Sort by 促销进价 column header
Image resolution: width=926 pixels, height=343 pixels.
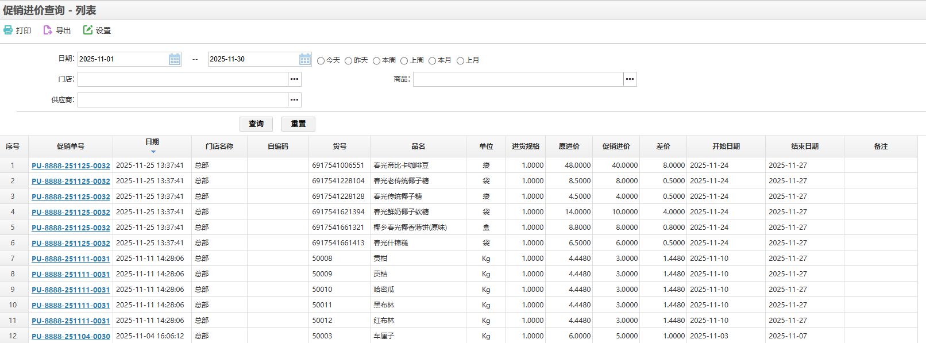pyautogui.click(x=616, y=147)
